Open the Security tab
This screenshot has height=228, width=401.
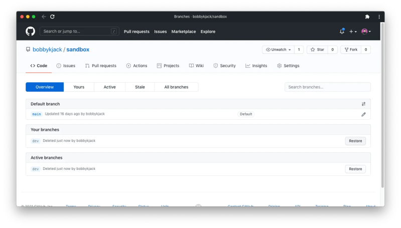224,66
